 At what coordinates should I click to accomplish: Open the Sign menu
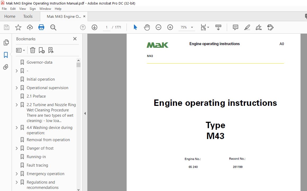pos(33,9)
